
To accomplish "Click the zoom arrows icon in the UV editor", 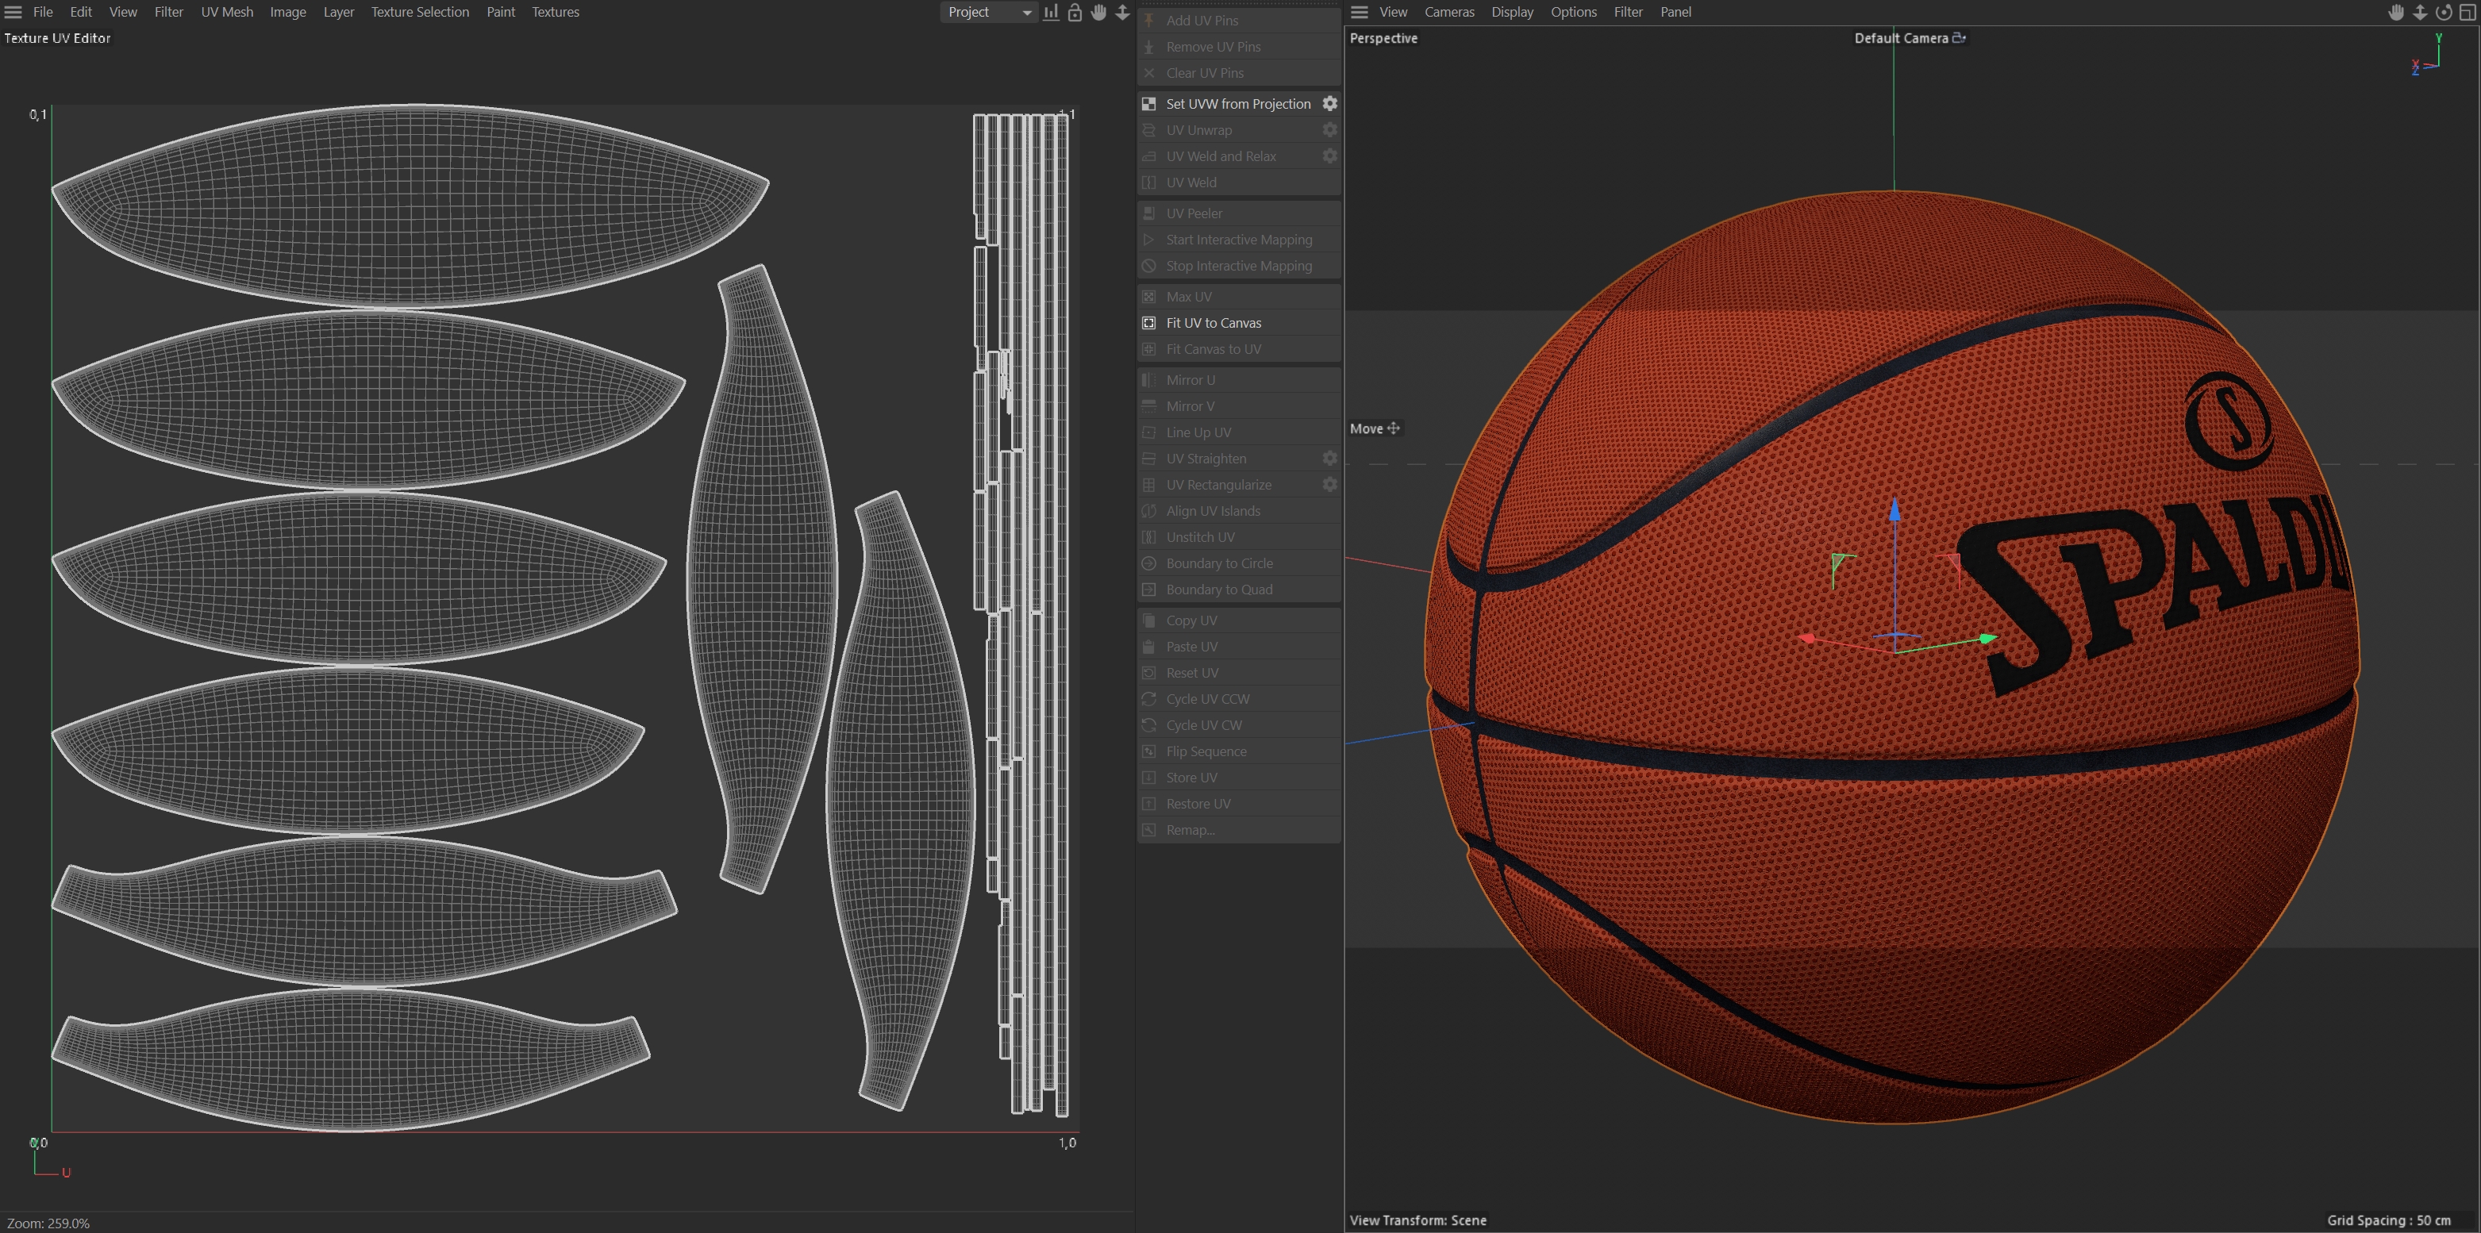I will (x=1123, y=13).
